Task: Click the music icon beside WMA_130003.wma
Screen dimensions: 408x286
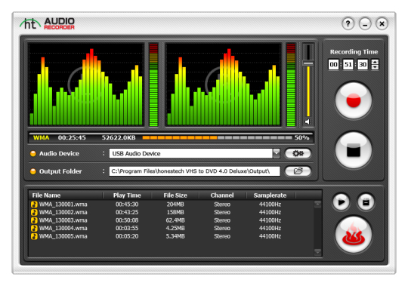Action: tap(34, 220)
